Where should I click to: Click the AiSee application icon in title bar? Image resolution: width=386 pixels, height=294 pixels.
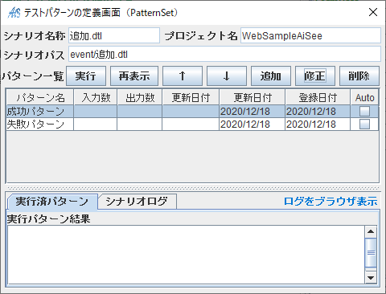[14, 12]
